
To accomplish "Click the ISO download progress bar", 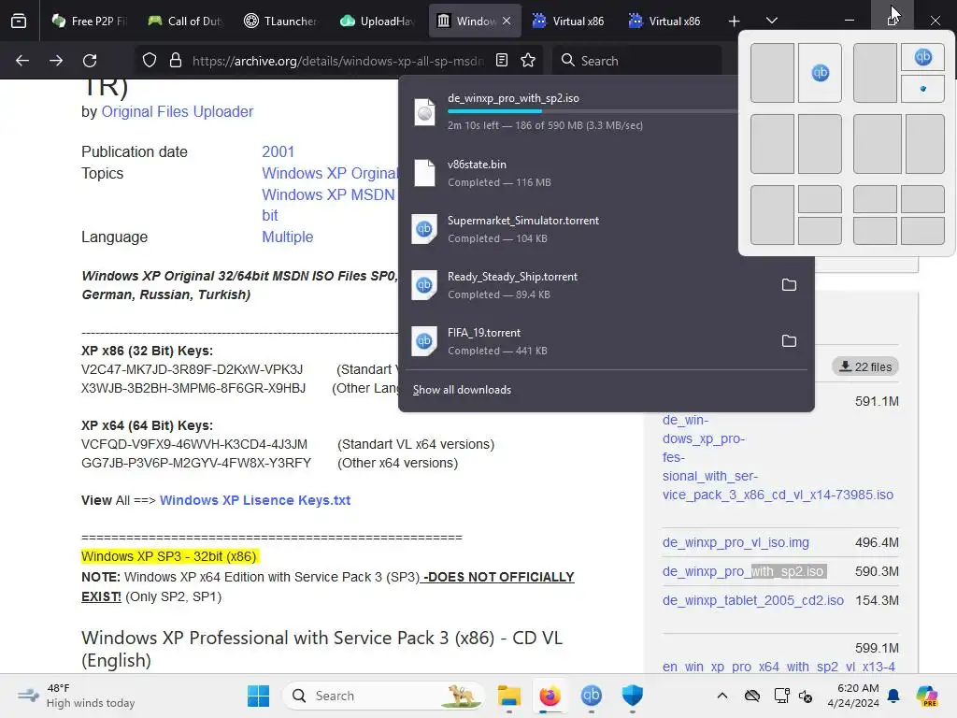I will click(x=592, y=111).
